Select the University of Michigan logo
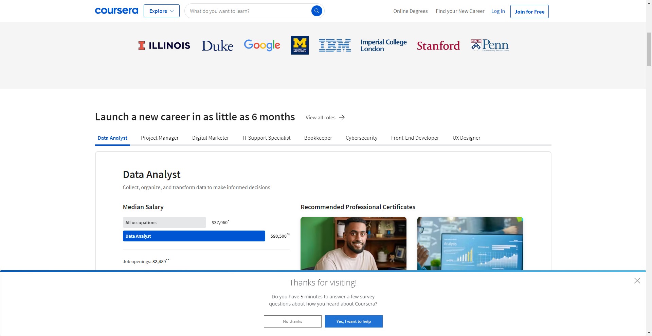Viewport: 652px width, 336px height. tap(300, 45)
